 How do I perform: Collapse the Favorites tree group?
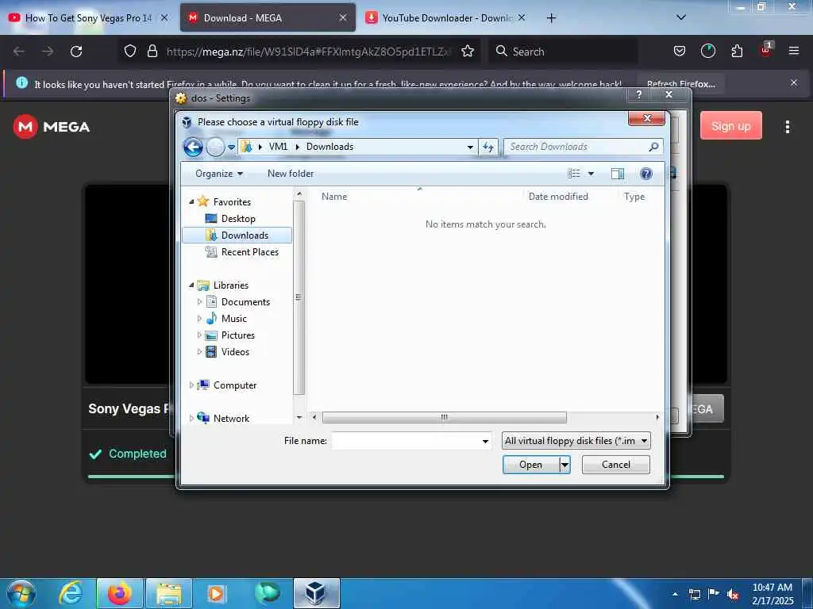point(191,202)
